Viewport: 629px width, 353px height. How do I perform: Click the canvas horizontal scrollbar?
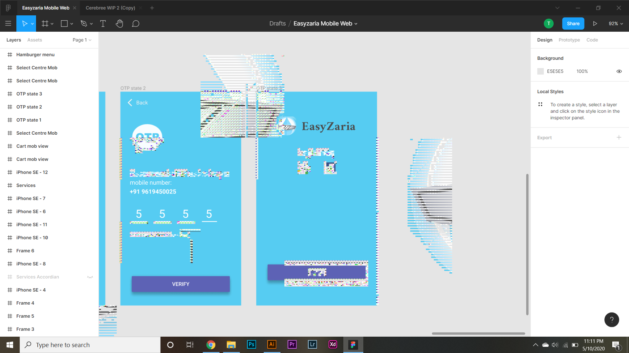pos(478,333)
